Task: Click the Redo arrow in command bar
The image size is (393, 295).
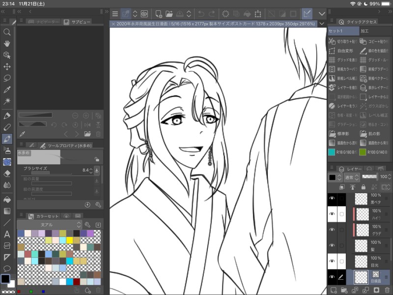Action: click(212, 14)
